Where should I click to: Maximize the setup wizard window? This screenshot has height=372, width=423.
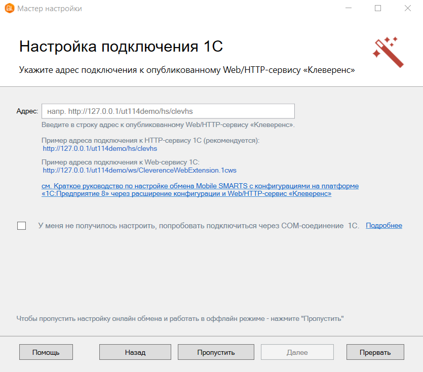pyautogui.click(x=378, y=9)
